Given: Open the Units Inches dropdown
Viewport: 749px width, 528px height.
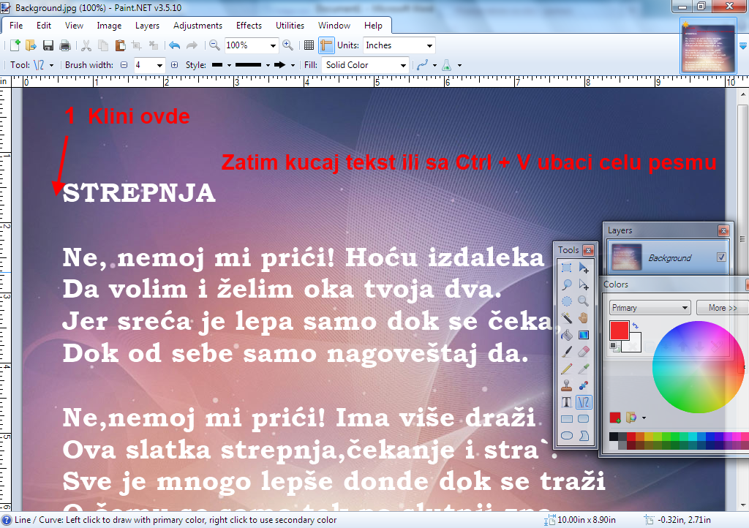Looking at the screenshot, I should point(429,46).
